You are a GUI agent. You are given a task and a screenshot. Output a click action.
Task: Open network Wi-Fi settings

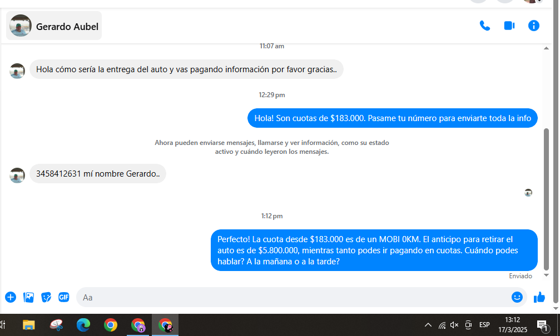pos(442,325)
